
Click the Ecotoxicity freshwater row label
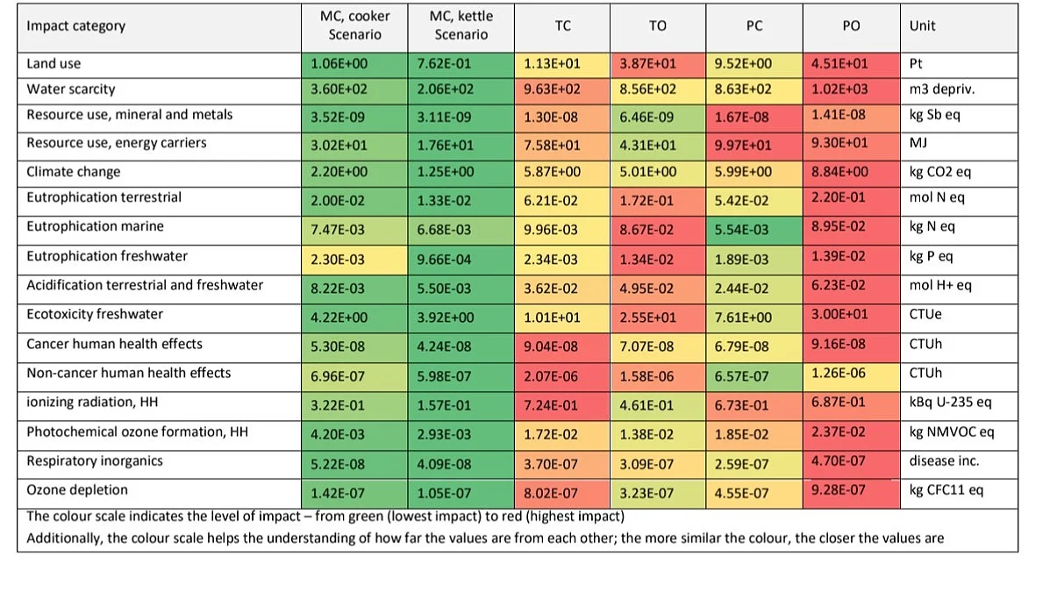coord(95,315)
